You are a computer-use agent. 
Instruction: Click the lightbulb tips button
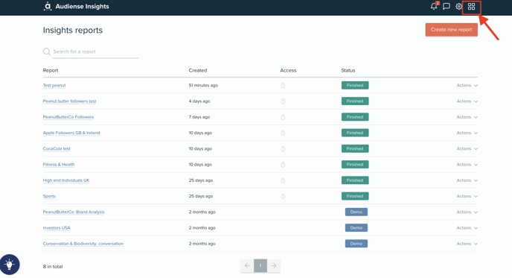click(x=10, y=265)
